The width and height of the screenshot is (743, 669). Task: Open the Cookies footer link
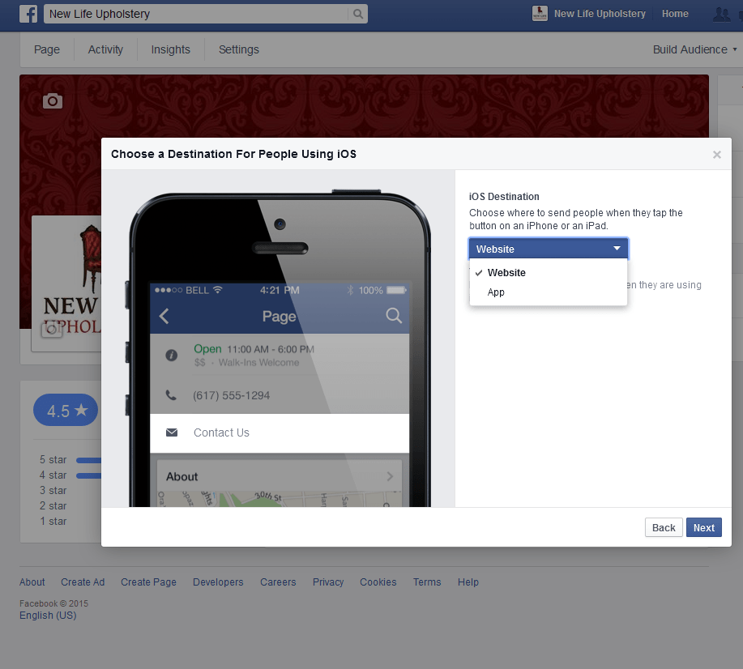pyautogui.click(x=378, y=582)
